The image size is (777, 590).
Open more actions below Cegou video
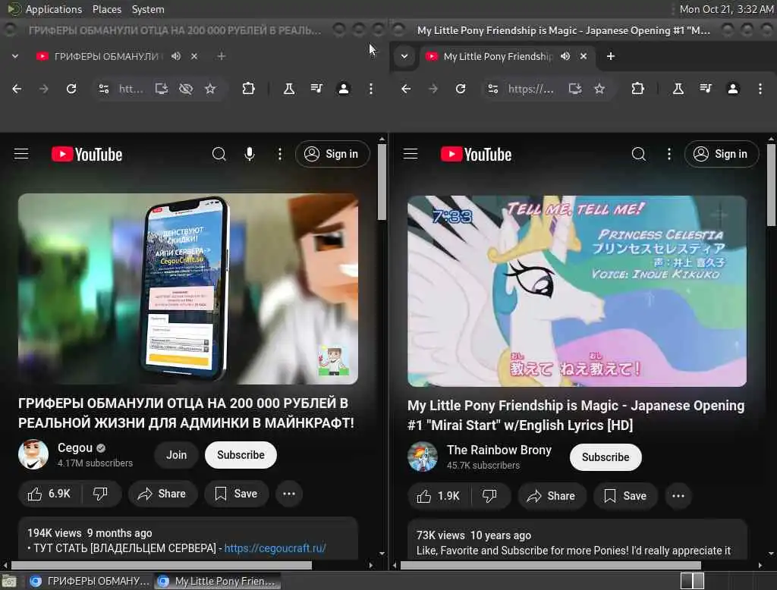click(x=289, y=494)
